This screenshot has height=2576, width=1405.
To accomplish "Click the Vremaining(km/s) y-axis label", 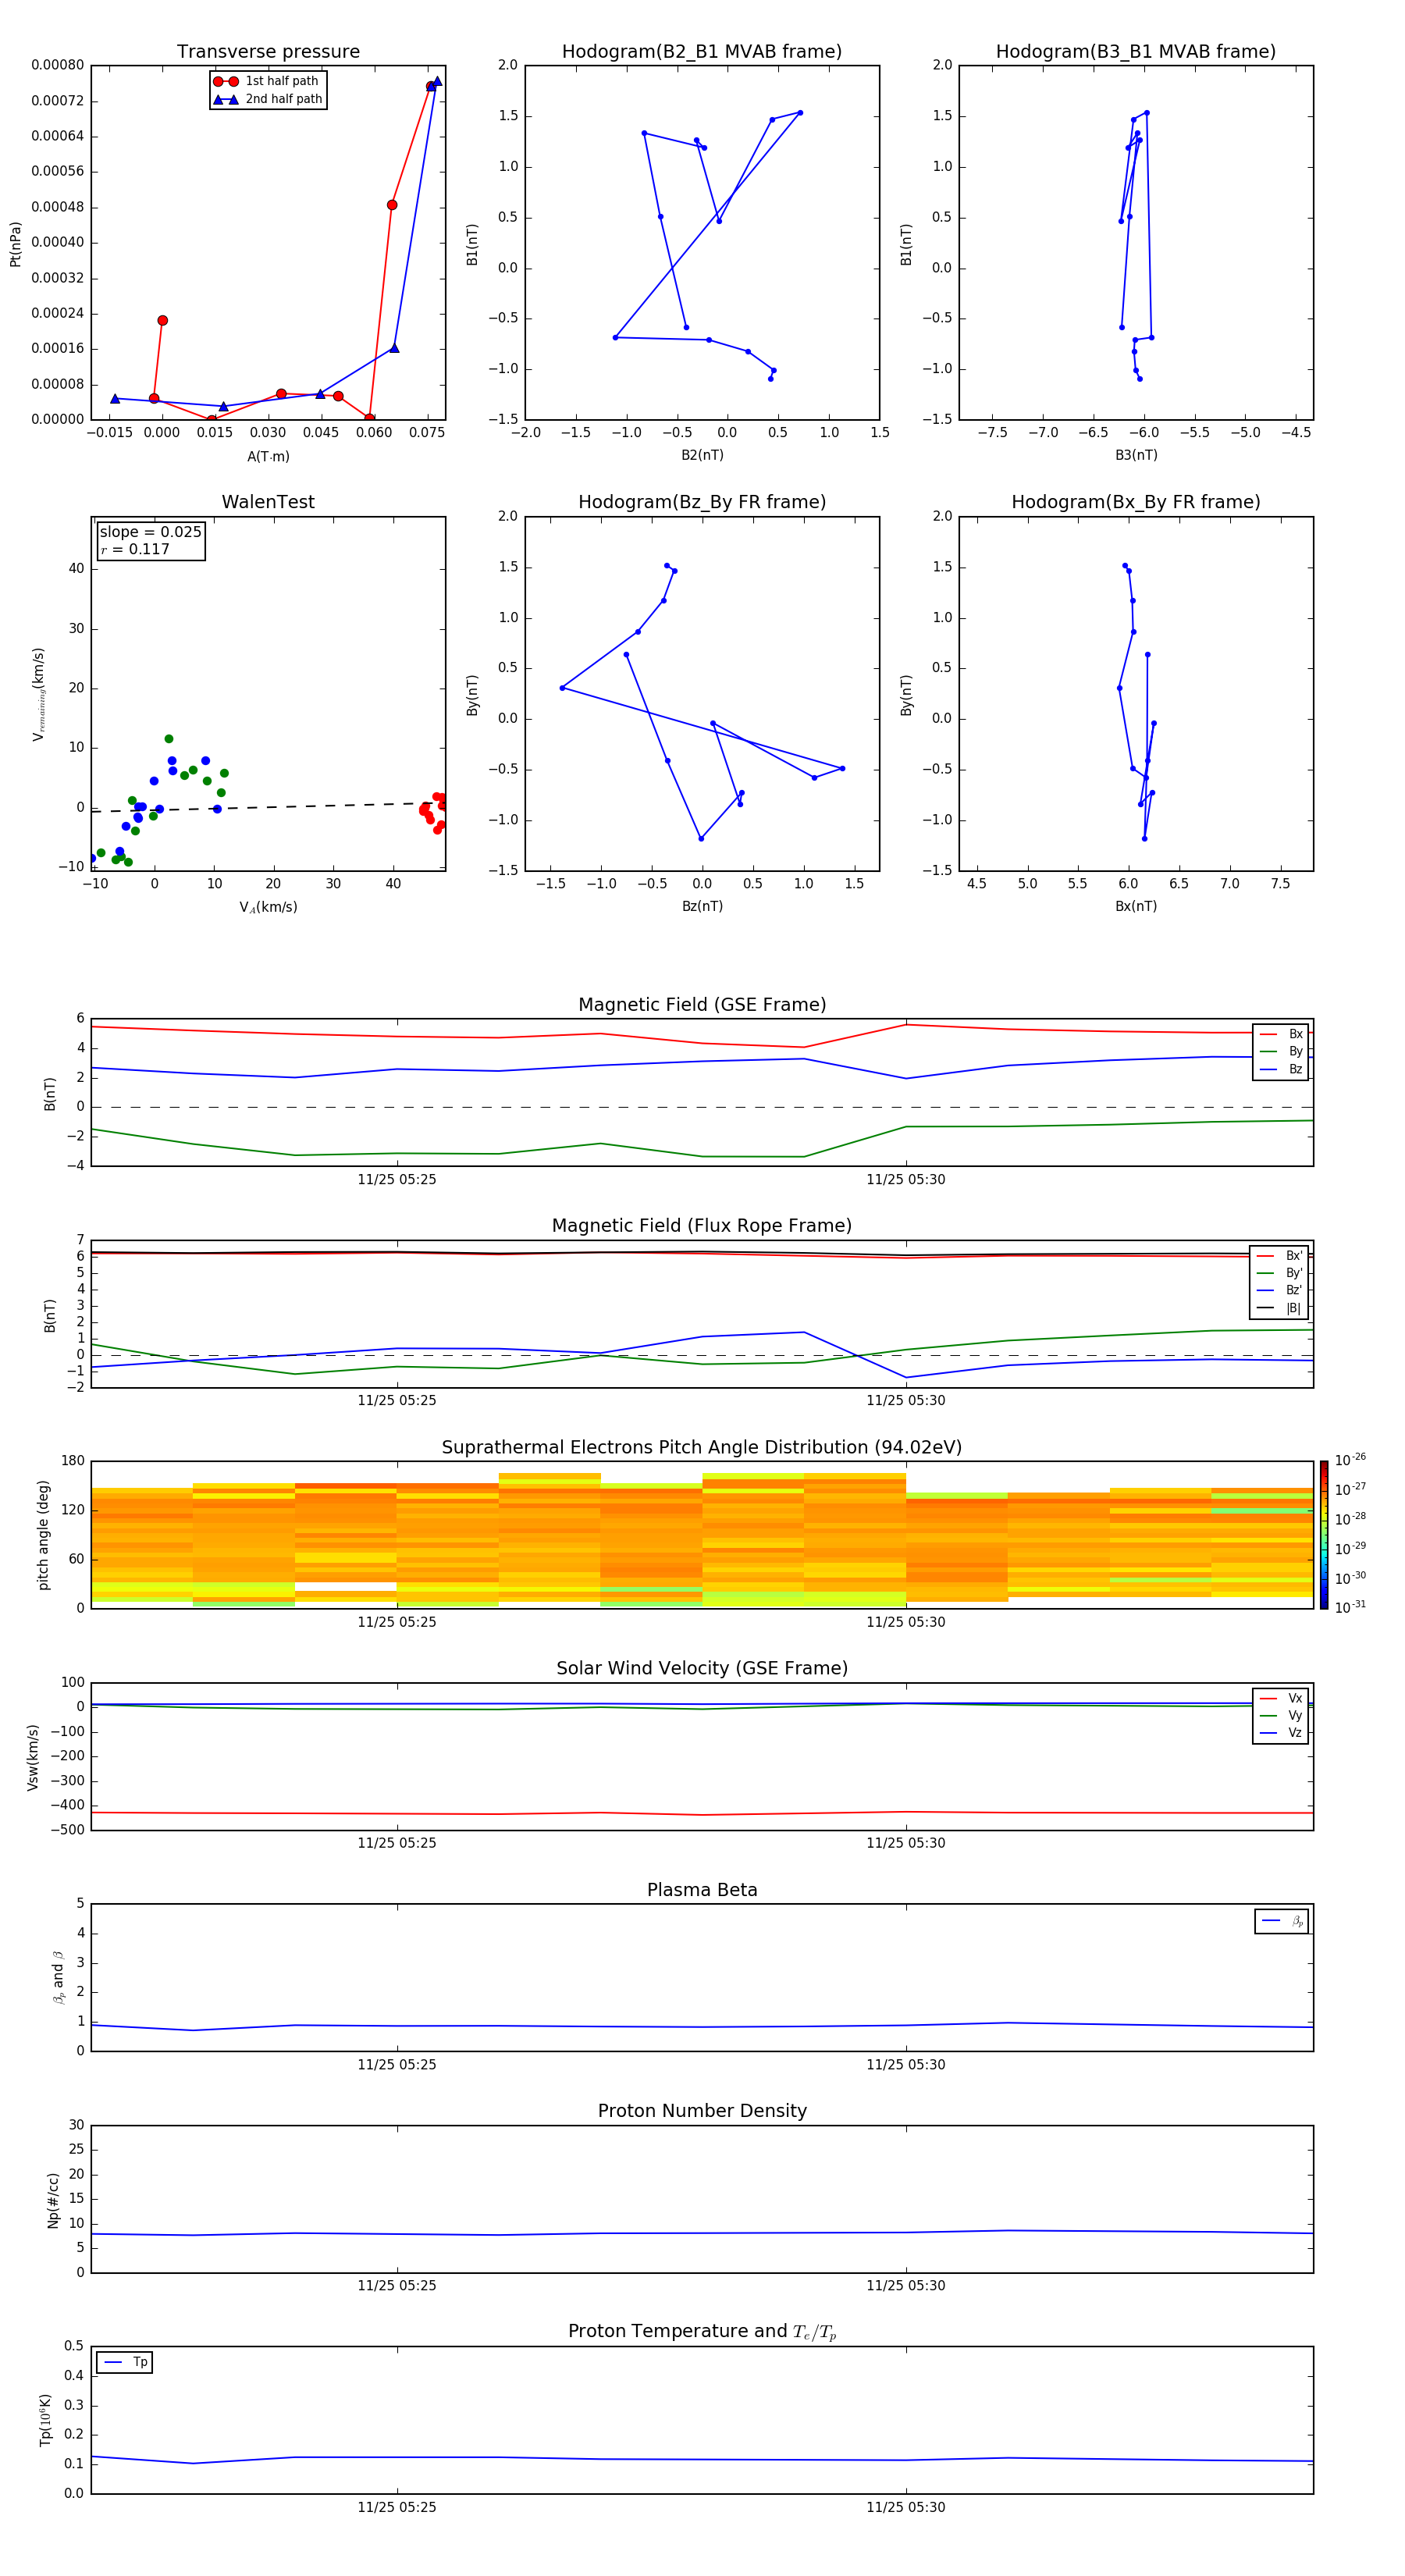I will click(38, 694).
